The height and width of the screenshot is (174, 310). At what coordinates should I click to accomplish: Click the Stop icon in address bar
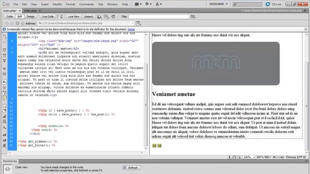(x=17, y=23)
